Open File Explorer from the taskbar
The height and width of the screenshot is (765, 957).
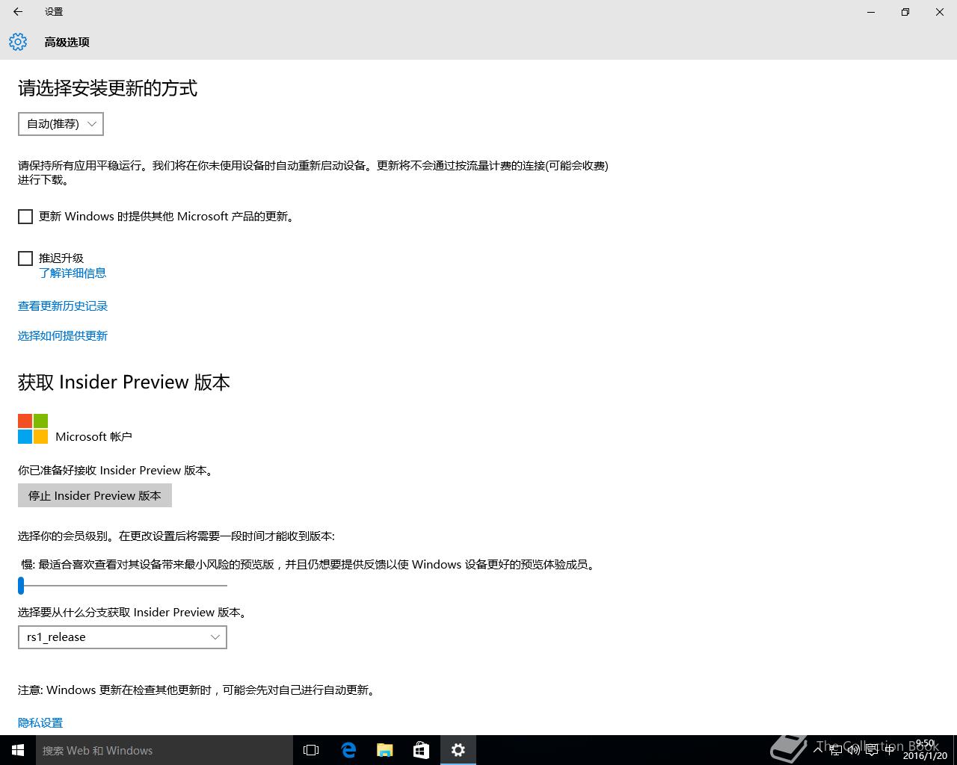pos(385,750)
